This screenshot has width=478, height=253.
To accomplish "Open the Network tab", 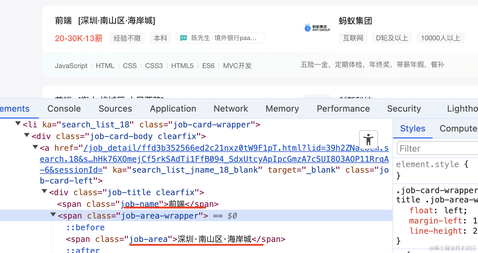I will coord(231,109).
